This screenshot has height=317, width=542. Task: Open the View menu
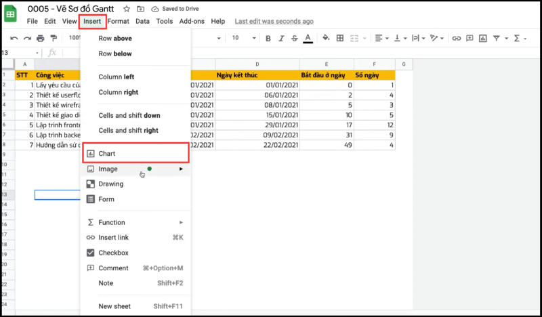69,22
